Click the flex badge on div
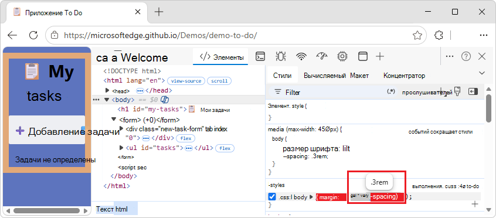The image size is (496, 218). pos(185,138)
